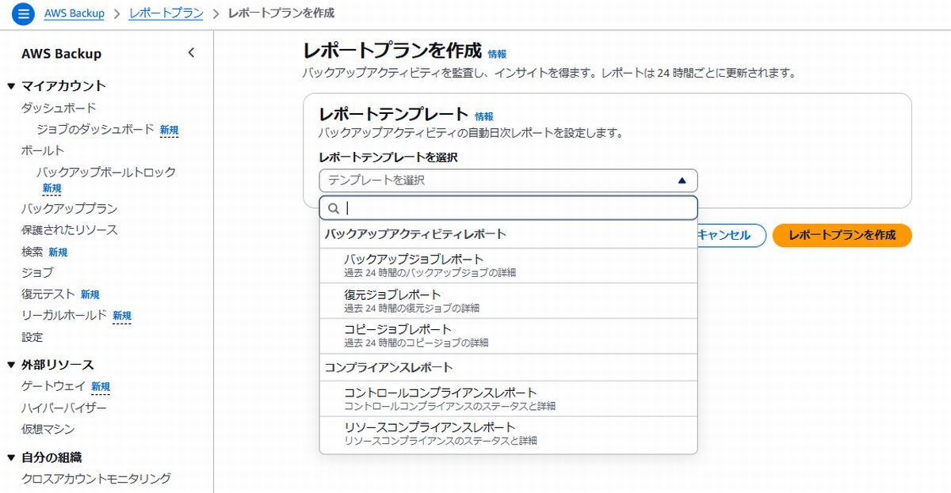Open リーガルホールド in the sidebar

(x=64, y=316)
